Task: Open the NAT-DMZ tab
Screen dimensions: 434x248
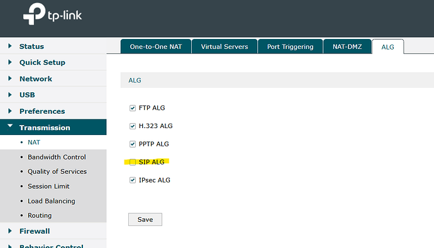Action: (x=347, y=46)
